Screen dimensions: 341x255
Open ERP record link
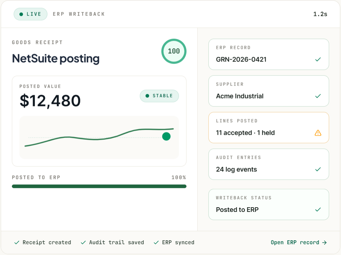299,242
